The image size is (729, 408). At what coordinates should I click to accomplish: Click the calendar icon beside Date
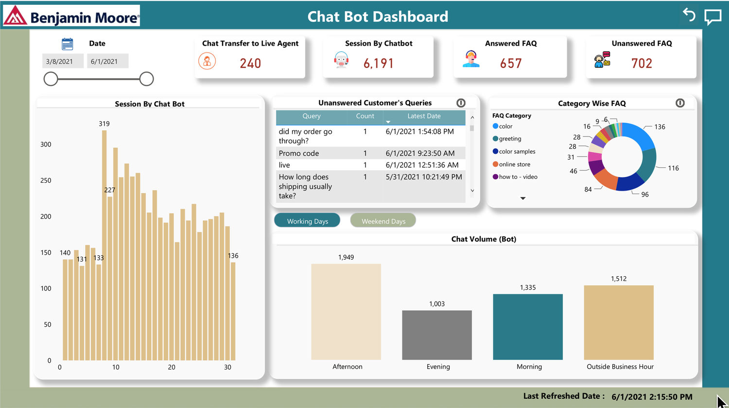point(68,44)
